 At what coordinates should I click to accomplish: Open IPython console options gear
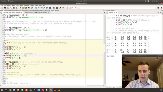162,13
